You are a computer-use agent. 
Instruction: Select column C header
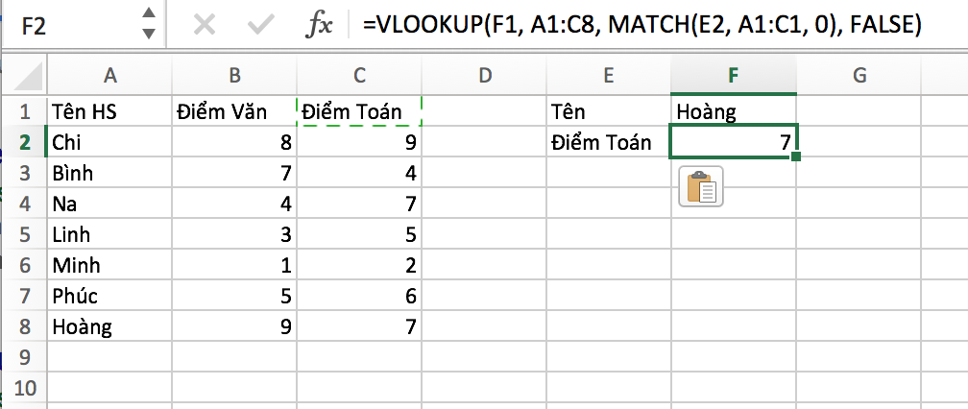(x=359, y=75)
